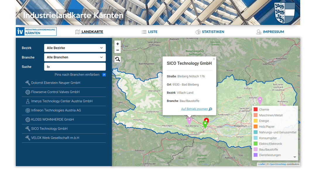The image size is (316, 177).
Task: Select Infineon Technologies Austria AG result
Action: (x=64, y=110)
